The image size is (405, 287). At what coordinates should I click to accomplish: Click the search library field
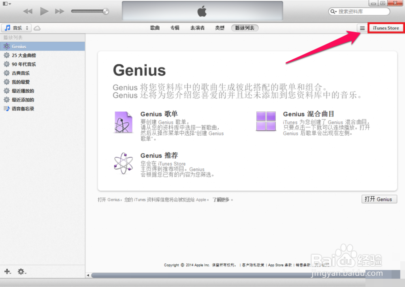[x=359, y=11]
